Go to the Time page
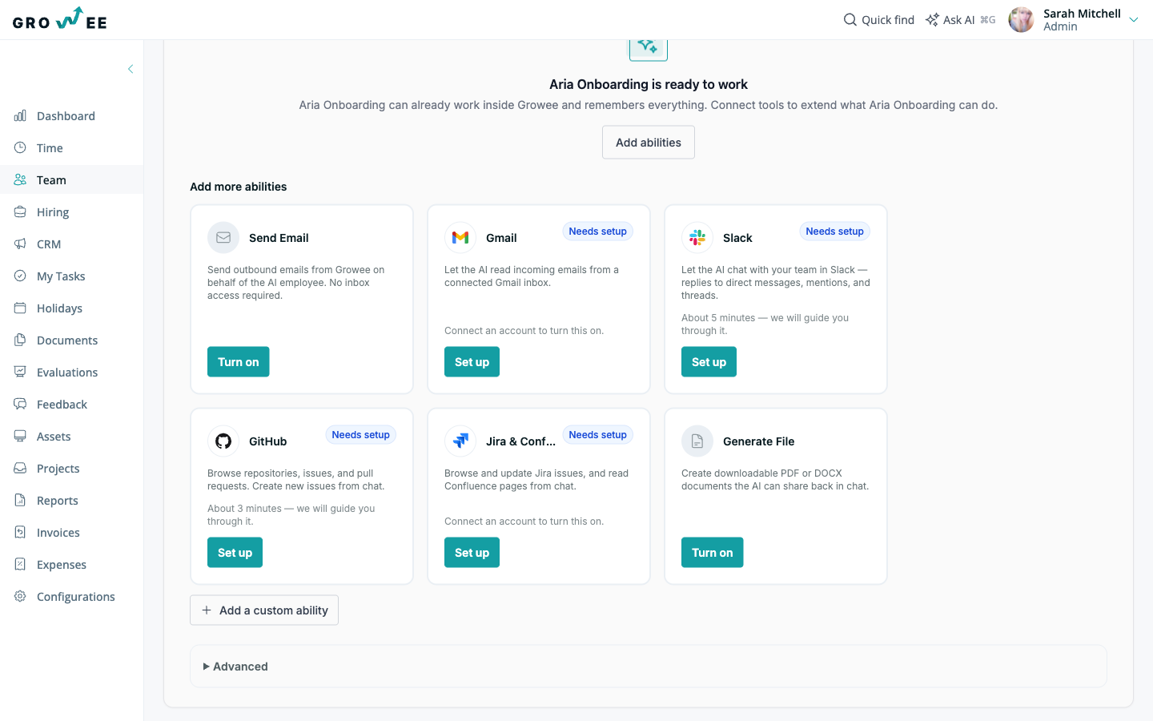This screenshot has height=721, width=1153. [x=71, y=147]
